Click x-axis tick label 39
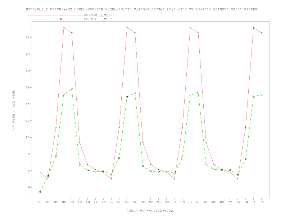This screenshot has height=220, width=285. (x=143, y=202)
